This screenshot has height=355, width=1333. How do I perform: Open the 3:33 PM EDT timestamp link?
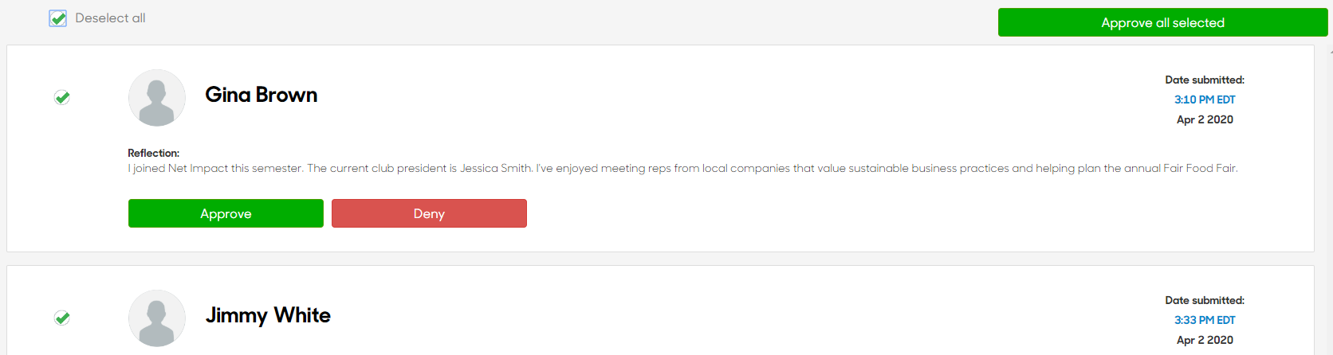(x=1205, y=320)
